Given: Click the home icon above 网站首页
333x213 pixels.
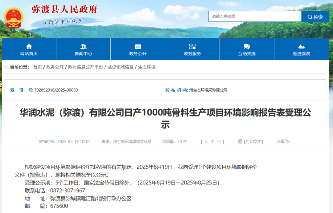Looking at the screenshot, I should [29, 46].
